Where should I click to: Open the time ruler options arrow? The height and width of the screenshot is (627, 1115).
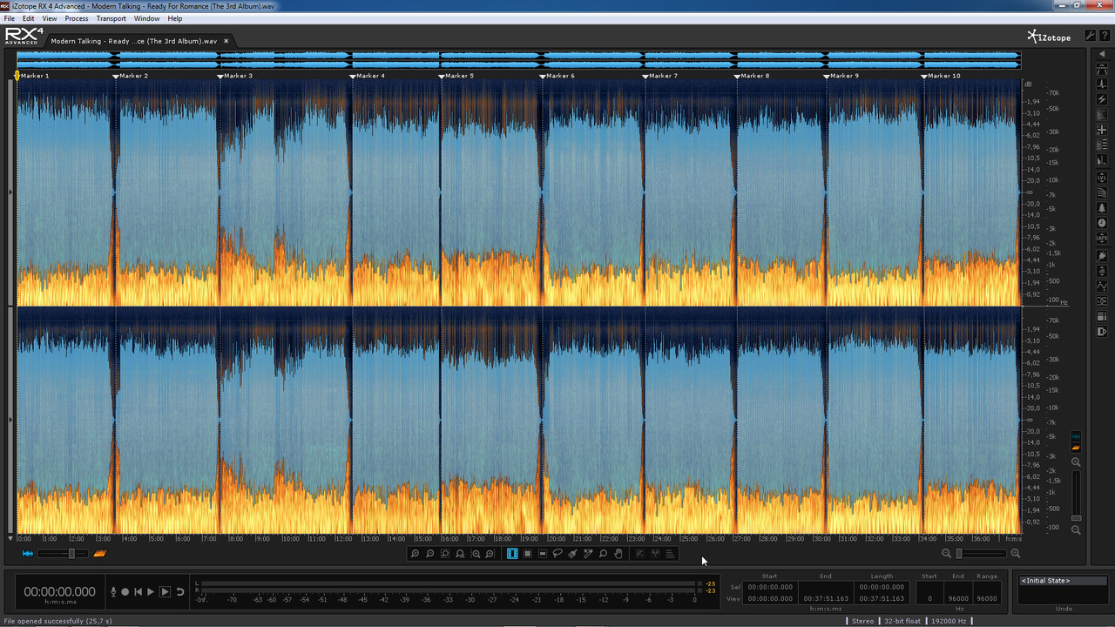click(x=10, y=539)
